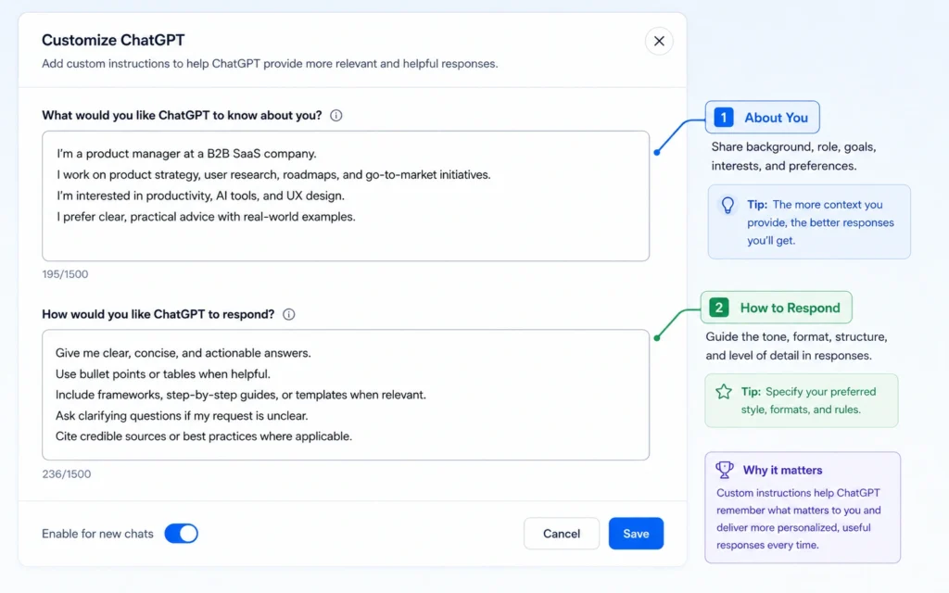Save the custom instructions
The height and width of the screenshot is (593, 949).
636,534
